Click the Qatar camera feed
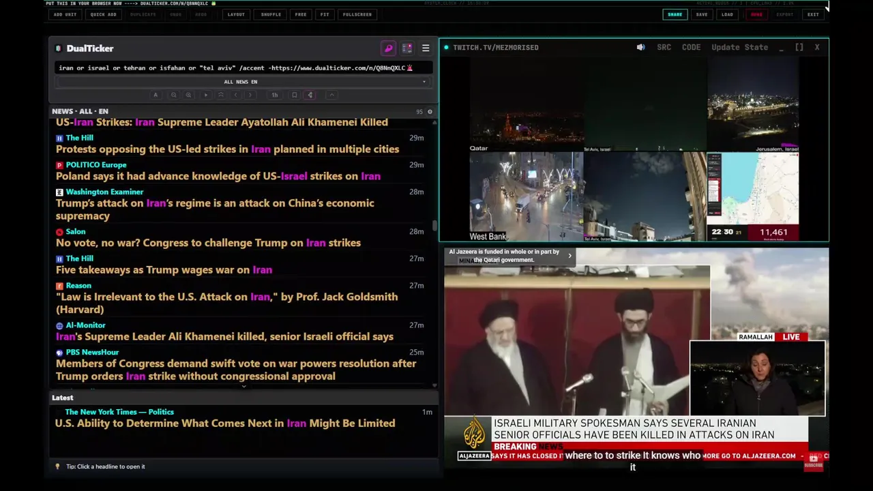This screenshot has height=491, width=873. [x=526, y=104]
